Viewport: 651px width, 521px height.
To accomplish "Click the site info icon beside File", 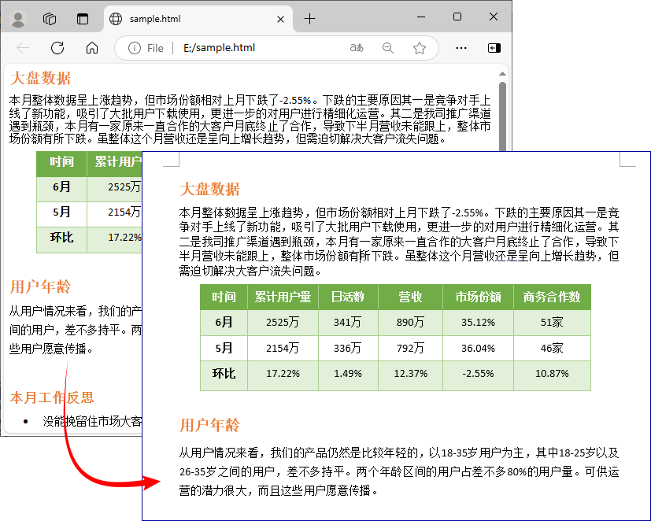I will pyautogui.click(x=134, y=48).
